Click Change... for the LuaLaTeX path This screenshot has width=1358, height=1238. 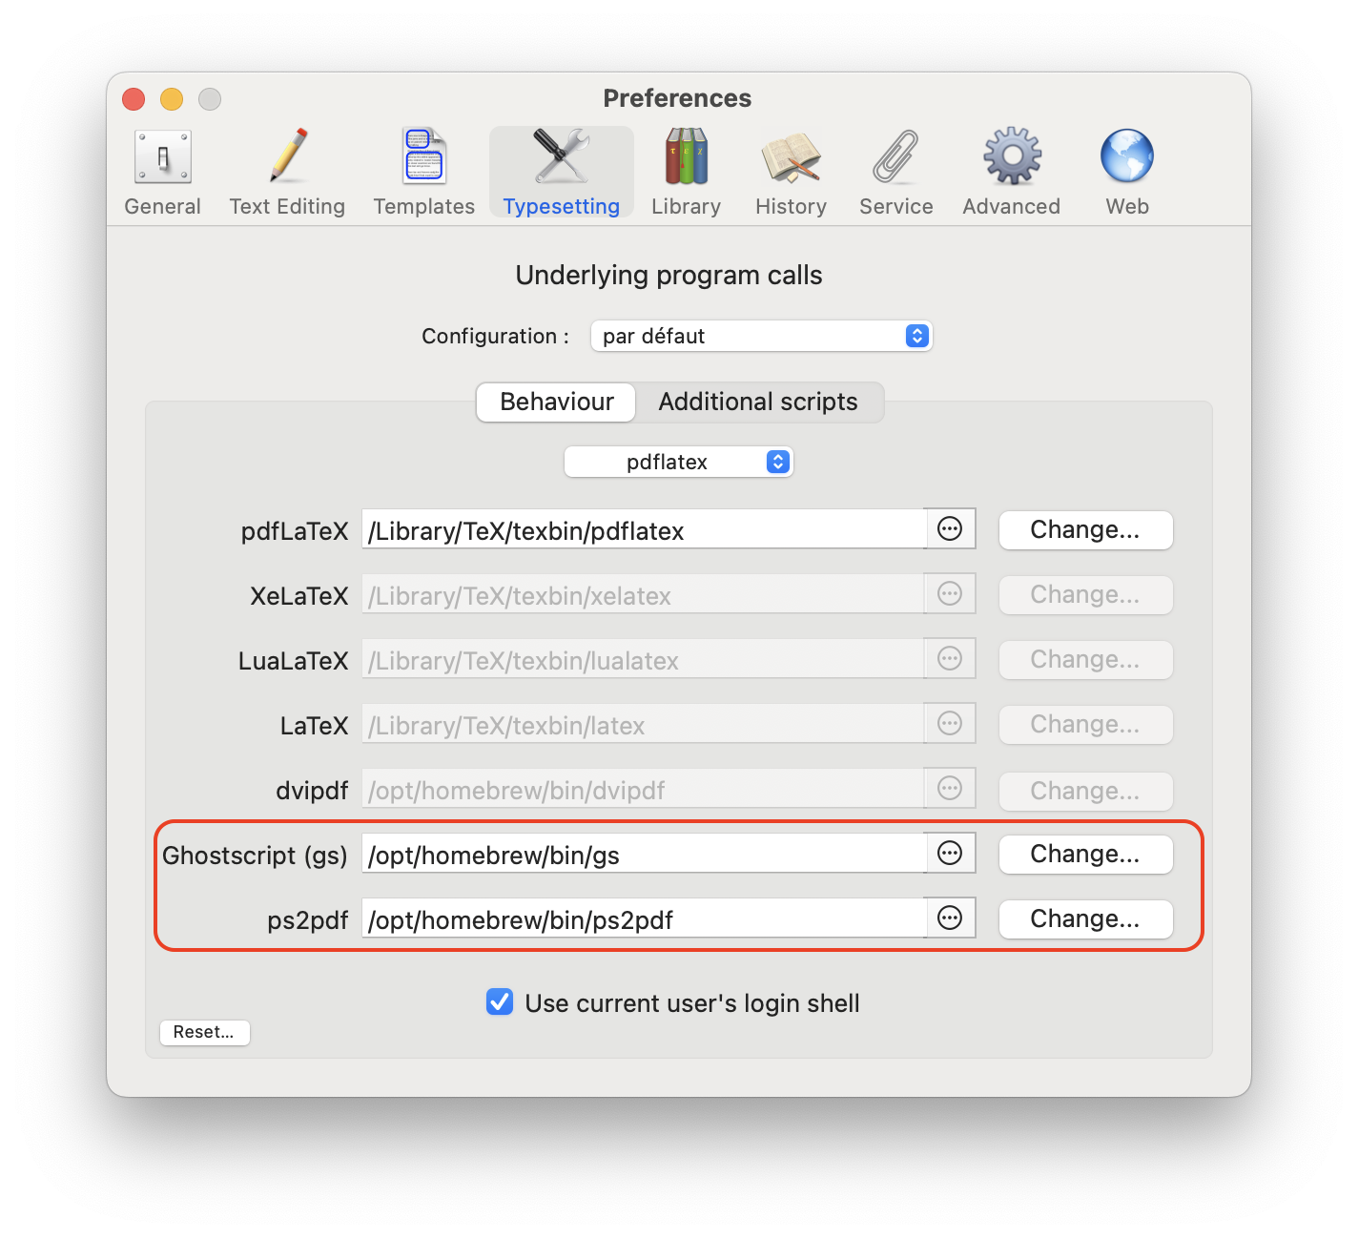[x=1085, y=660]
